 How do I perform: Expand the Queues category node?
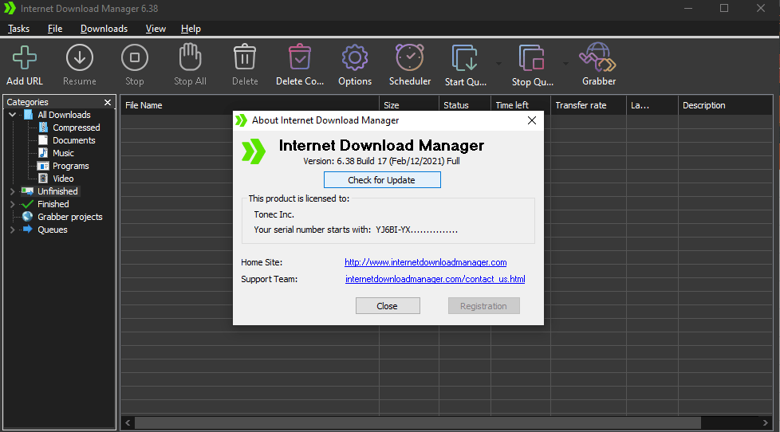click(x=13, y=230)
